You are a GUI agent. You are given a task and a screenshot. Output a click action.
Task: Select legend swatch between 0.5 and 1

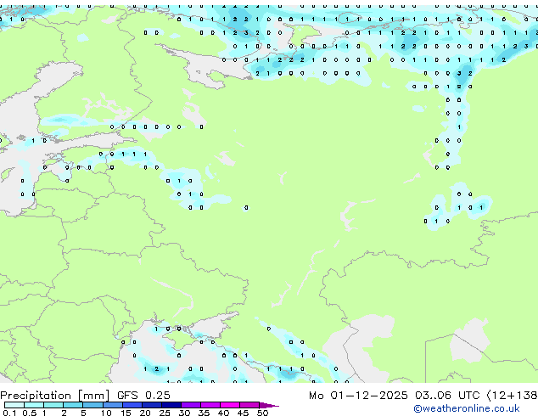34,405
